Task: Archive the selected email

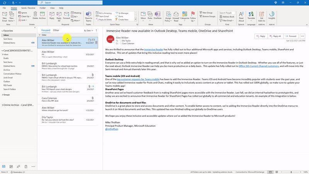Action: point(42,15)
